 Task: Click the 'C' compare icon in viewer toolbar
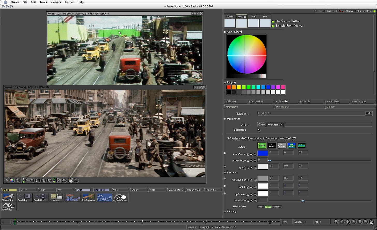(x=49, y=180)
